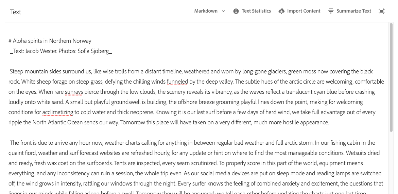Click the Import Content cloud upload icon

point(281,11)
